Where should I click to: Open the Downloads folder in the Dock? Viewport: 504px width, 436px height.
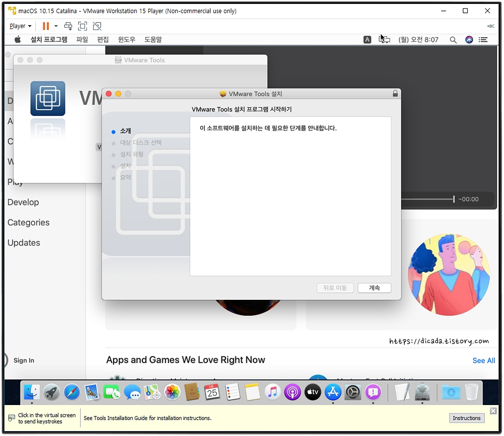[451, 392]
